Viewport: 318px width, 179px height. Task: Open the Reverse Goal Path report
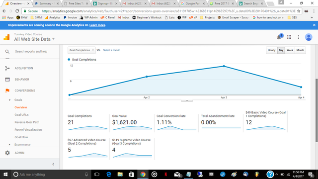coord(27,122)
